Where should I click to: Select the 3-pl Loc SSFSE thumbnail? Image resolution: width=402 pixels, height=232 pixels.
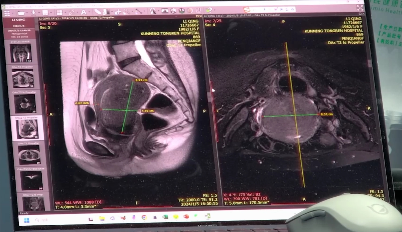coord(21,53)
